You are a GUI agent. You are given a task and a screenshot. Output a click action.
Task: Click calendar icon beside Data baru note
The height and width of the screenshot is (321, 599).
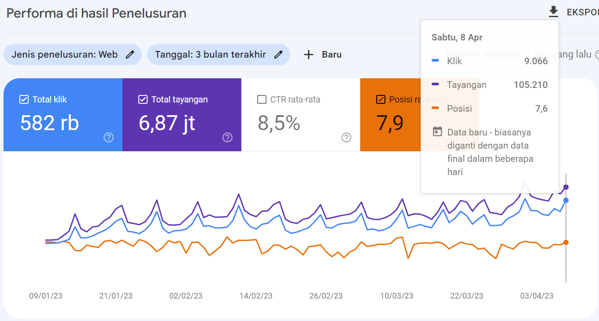point(437,131)
